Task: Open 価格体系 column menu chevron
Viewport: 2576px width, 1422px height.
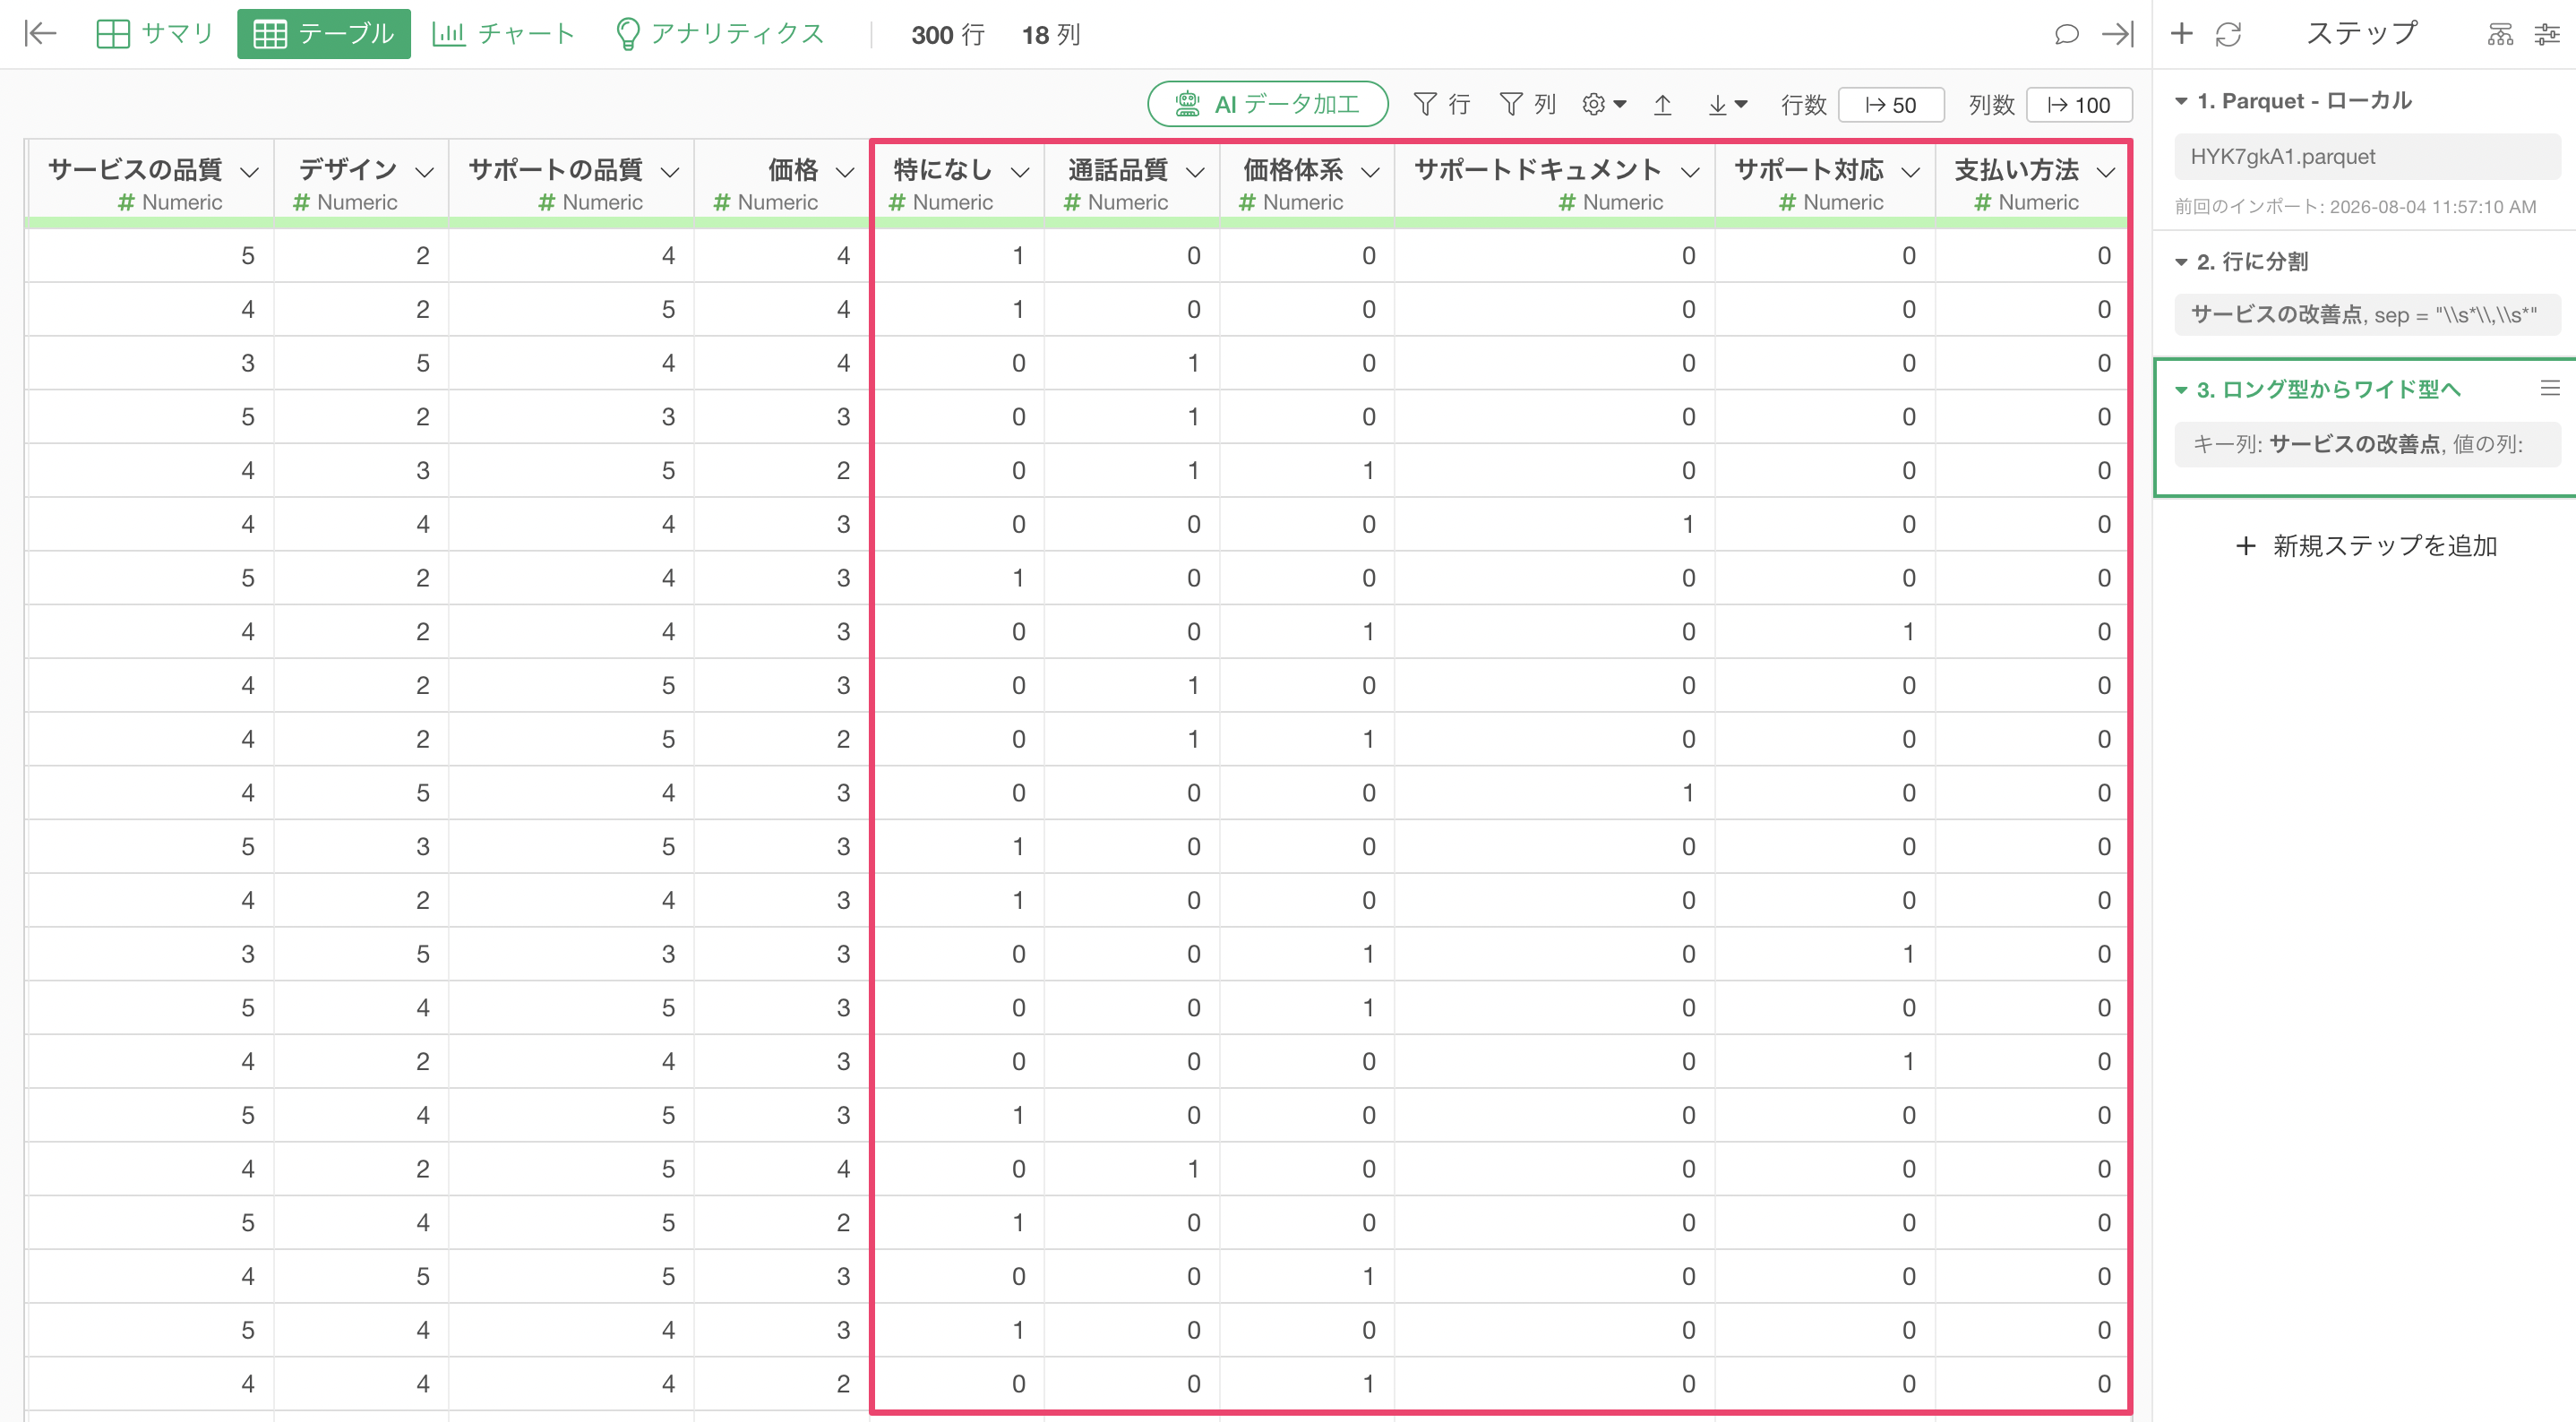Action: 1371,172
